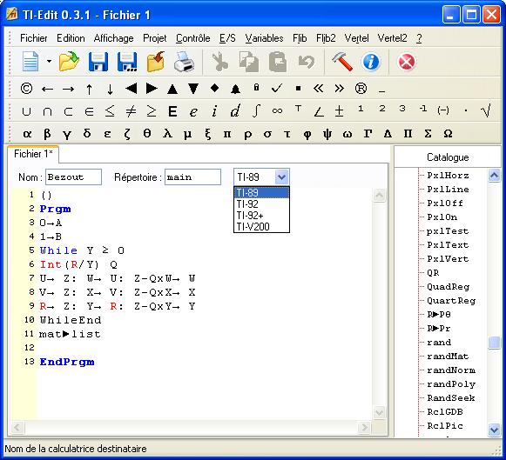
Task: Insert the lock symbol
Action: pos(256,87)
